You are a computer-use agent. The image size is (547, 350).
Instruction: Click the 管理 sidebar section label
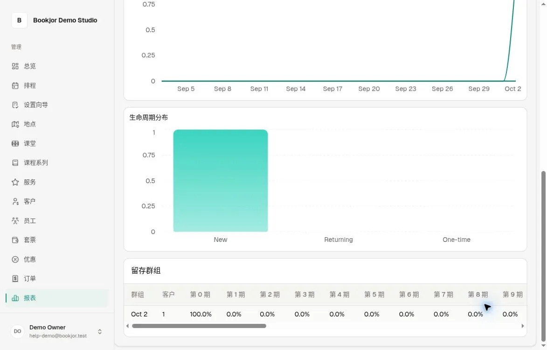(x=16, y=47)
